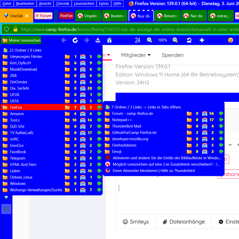The image size is (239, 239).
Task: Open Emoji subfolder
Action: (x=164, y=152)
